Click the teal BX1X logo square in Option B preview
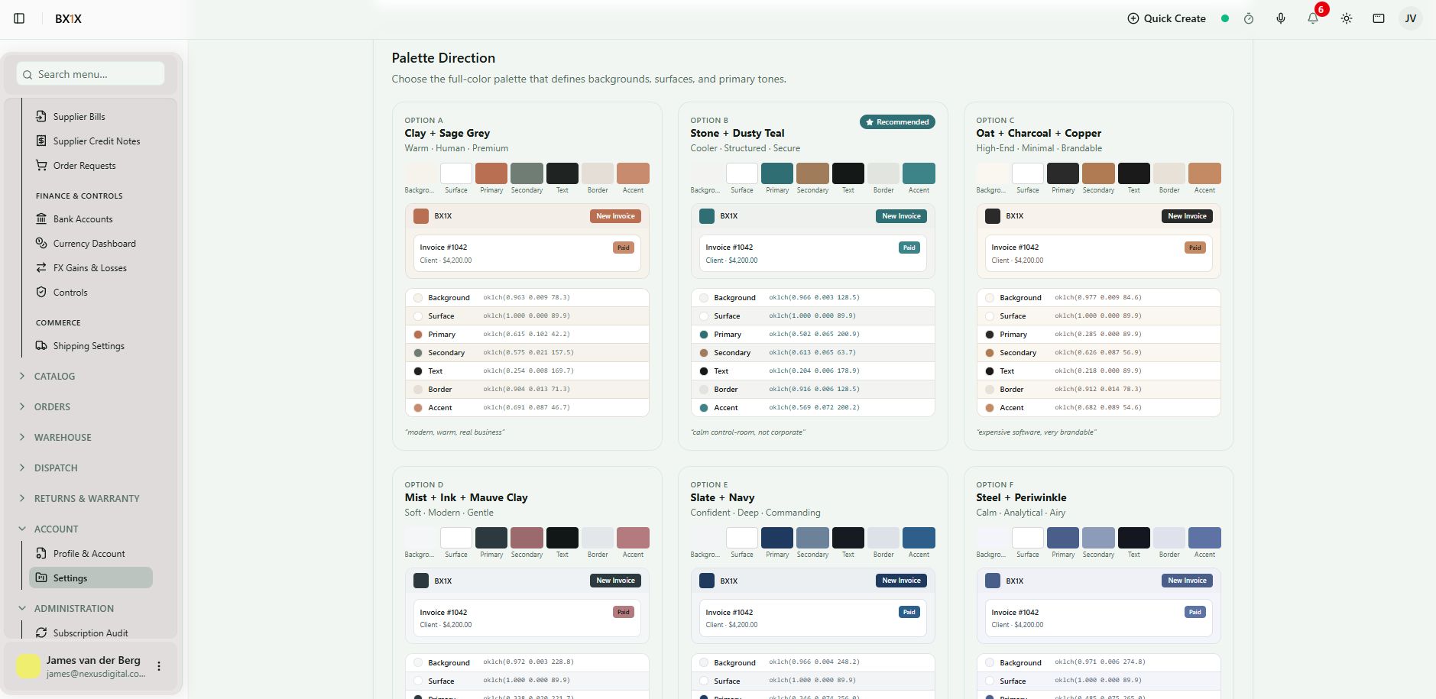The image size is (1436, 699). pyautogui.click(x=707, y=216)
